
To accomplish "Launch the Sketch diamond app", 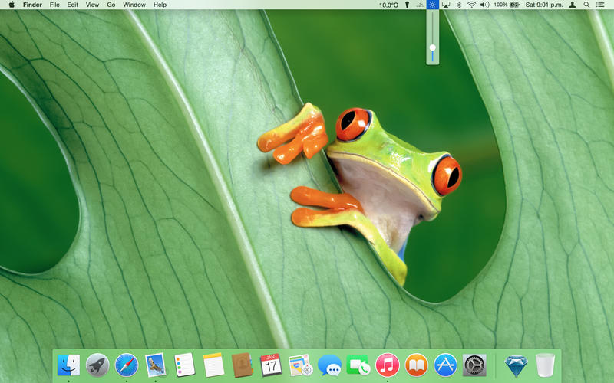I will (x=517, y=365).
